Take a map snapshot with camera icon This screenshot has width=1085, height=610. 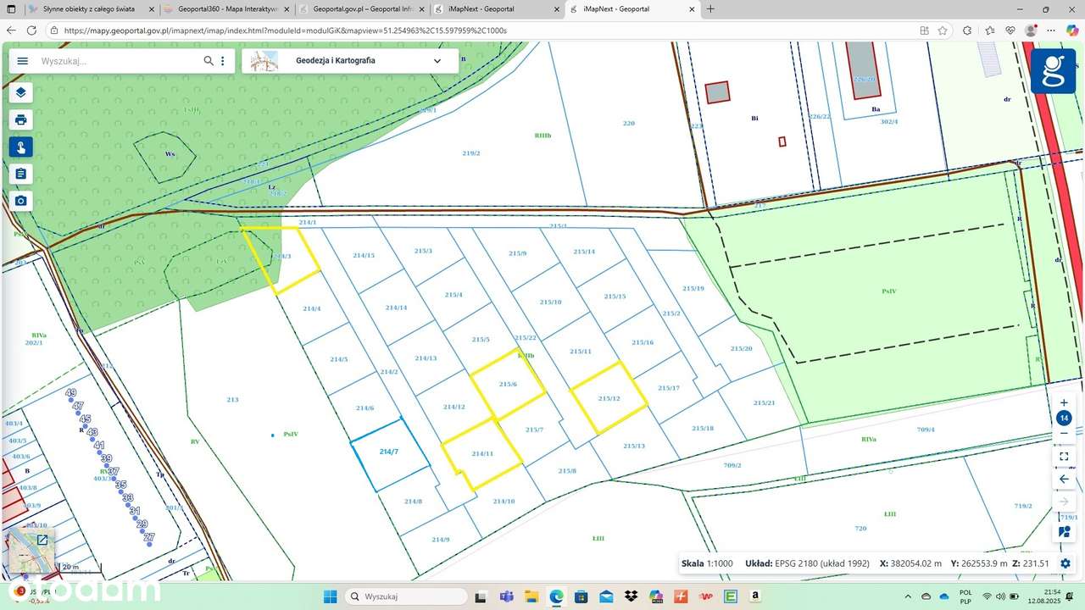[x=21, y=201]
